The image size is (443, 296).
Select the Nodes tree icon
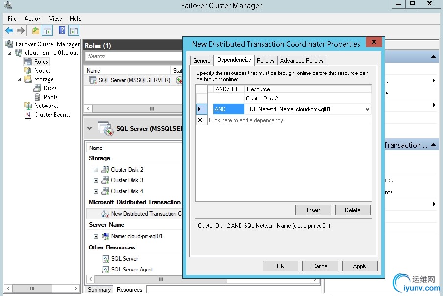[27, 71]
